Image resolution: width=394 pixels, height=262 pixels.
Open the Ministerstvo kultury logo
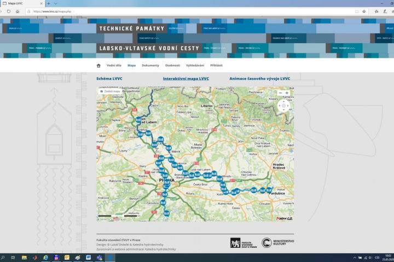point(277,243)
